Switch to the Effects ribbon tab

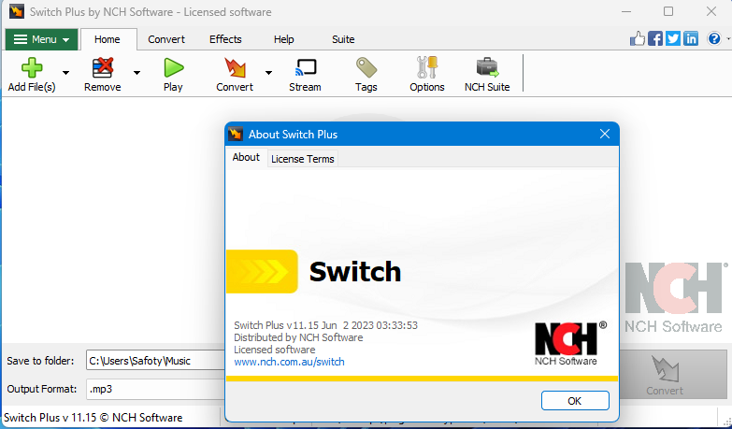point(225,39)
